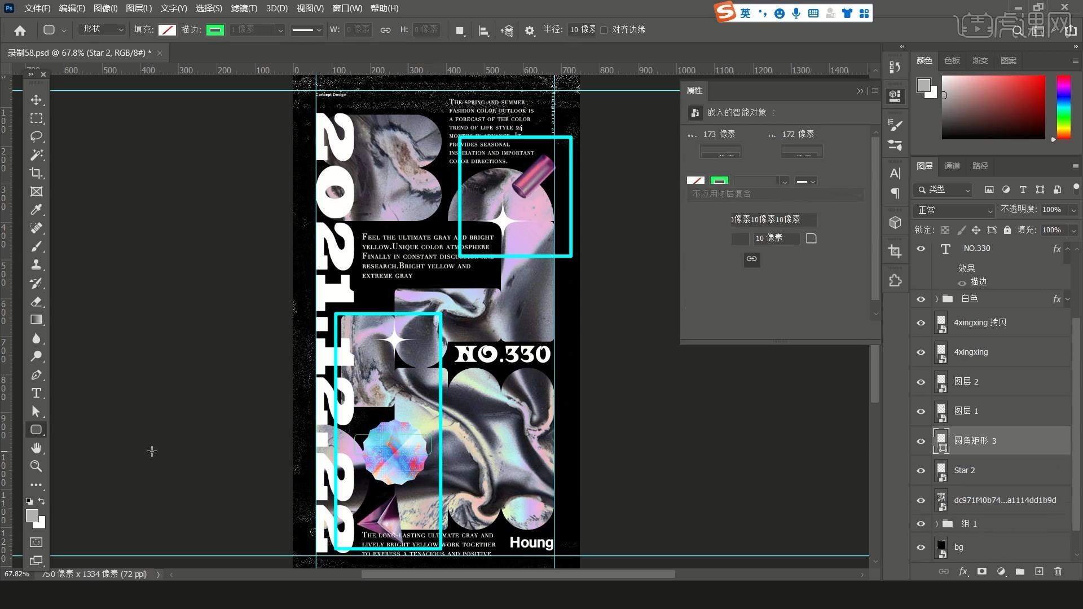Toggle visibility of the bg layer
Viewport: 1083px width, 609px height.
tap(921, 547)
